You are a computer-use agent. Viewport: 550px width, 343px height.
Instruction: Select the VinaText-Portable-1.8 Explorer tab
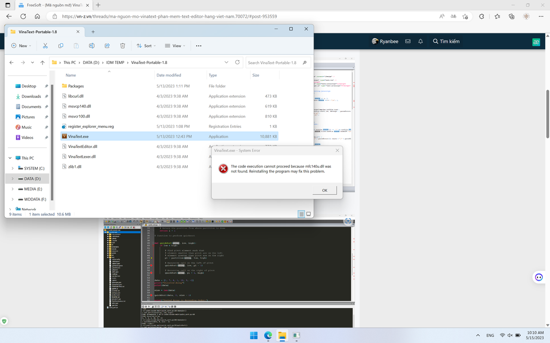click(45, 32)
